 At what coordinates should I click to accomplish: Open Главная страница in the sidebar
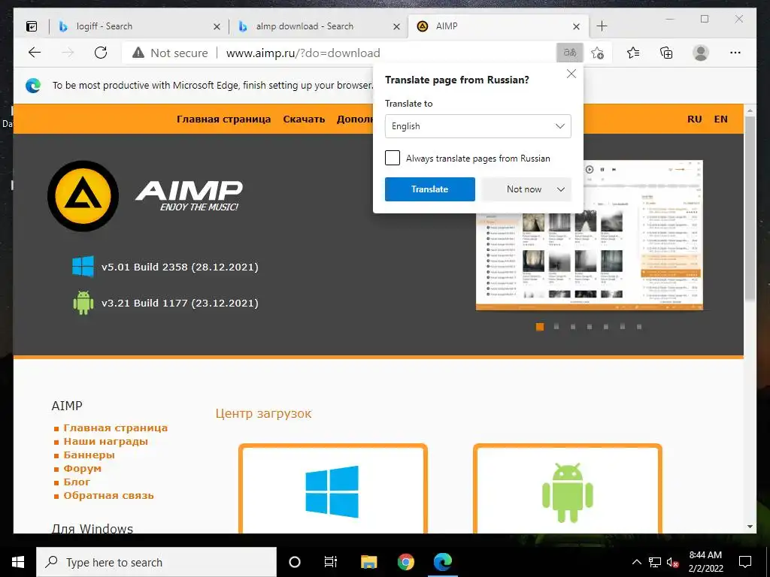(x=115, y=428)
